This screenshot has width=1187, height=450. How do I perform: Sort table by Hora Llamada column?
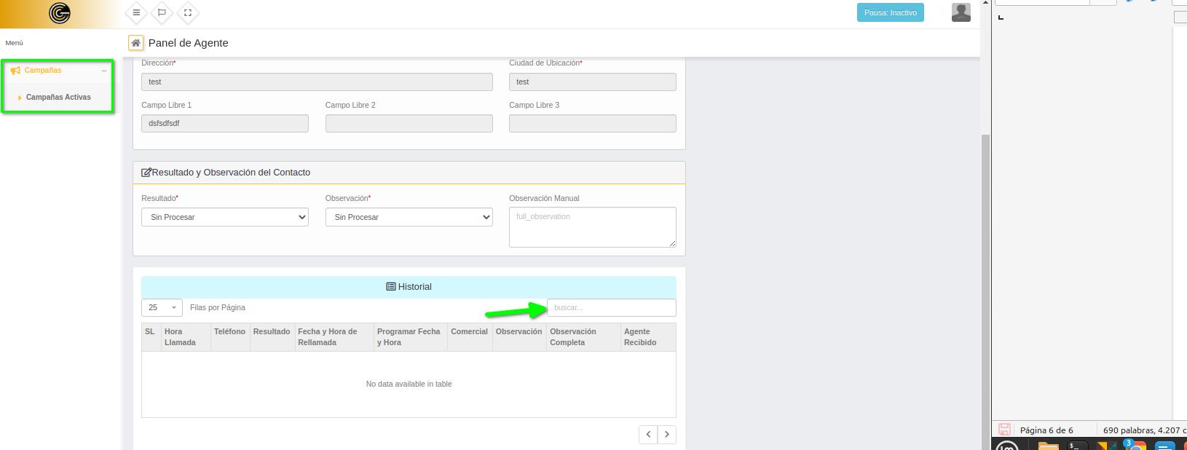coord(186,337)
